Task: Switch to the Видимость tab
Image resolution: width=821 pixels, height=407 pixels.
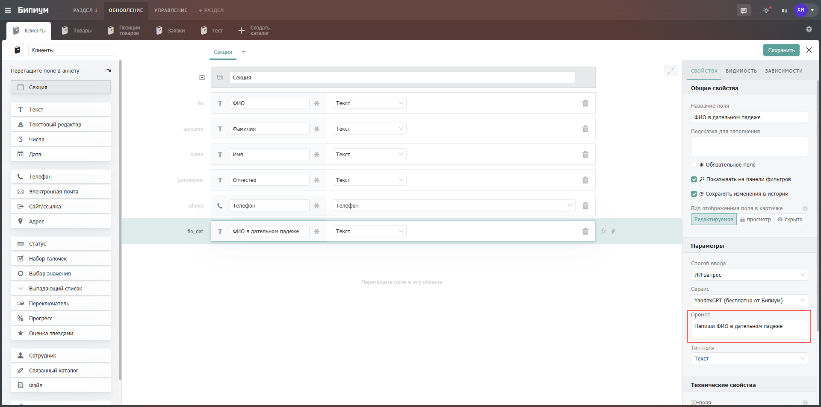Action: pos(741,71)
